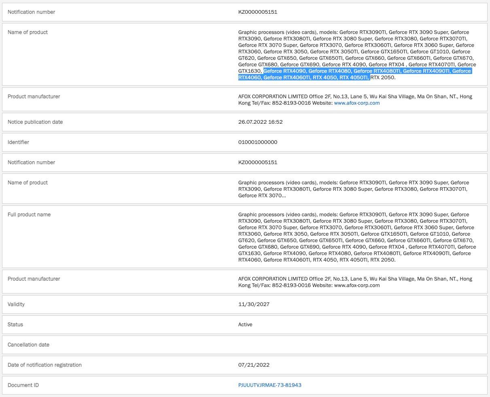Click the 'Identifier' row label
Viewport: 490px width, 397px height.
(x=18, y=142)
